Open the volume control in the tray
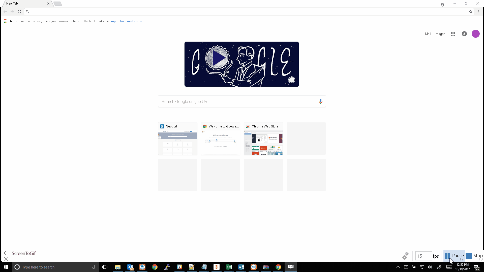484x272 pixels. click(430, 267)
